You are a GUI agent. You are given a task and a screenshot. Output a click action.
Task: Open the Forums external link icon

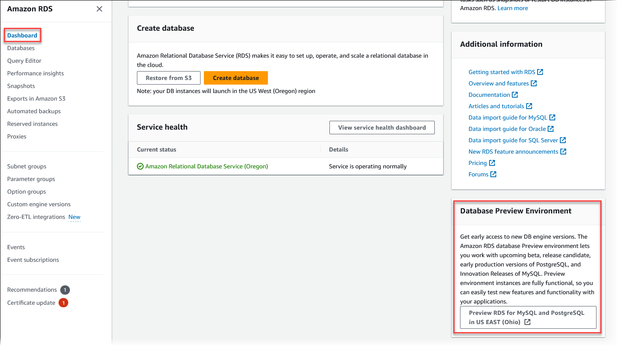(495, 174)
